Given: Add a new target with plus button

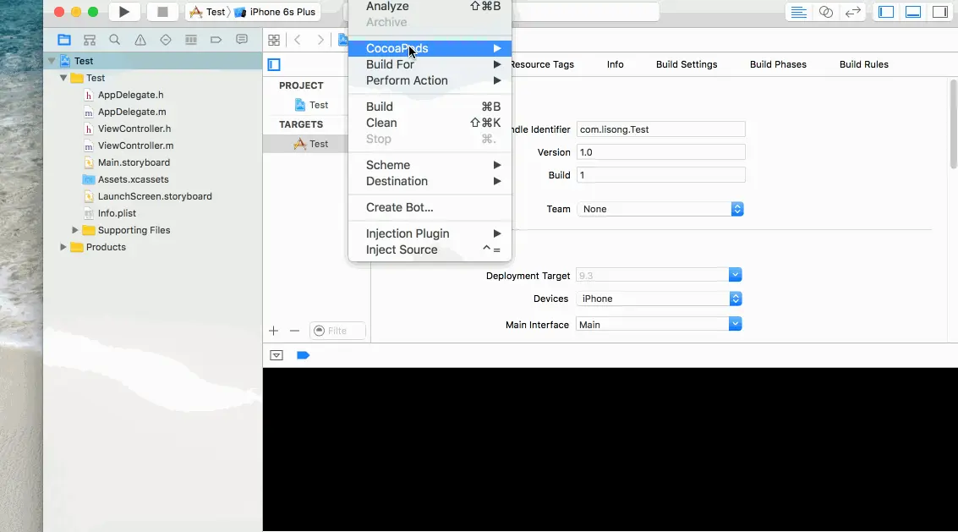Looking at the screenshot, I should (x=273, y=331).
